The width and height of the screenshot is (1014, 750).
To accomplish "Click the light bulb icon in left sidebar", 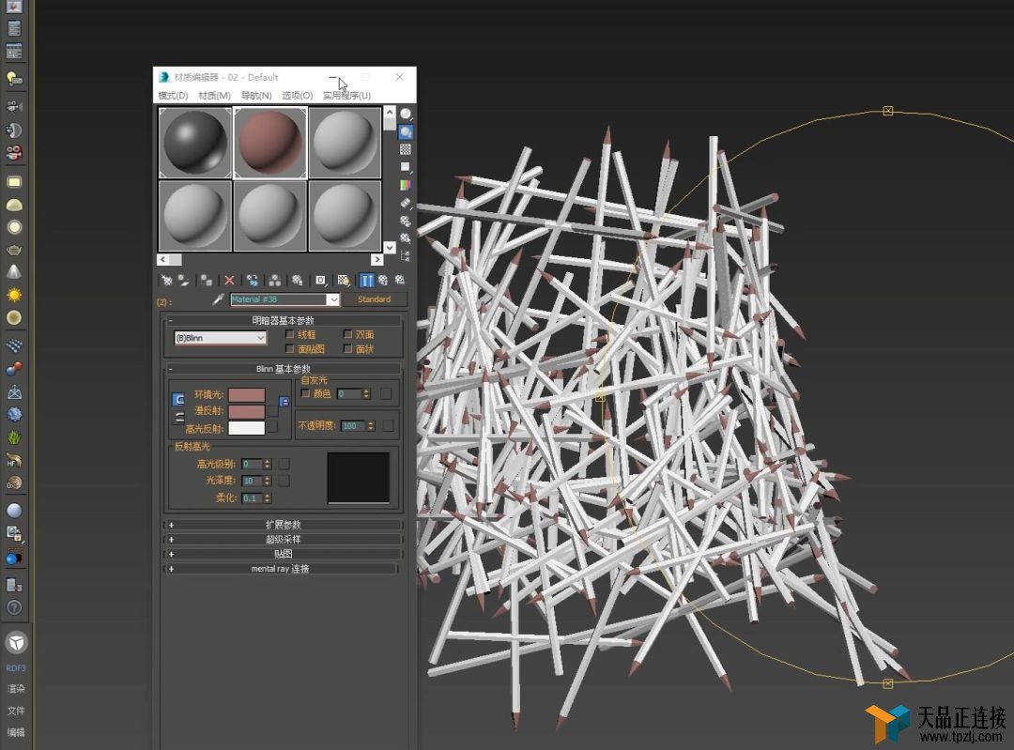I will click(14, 80).
